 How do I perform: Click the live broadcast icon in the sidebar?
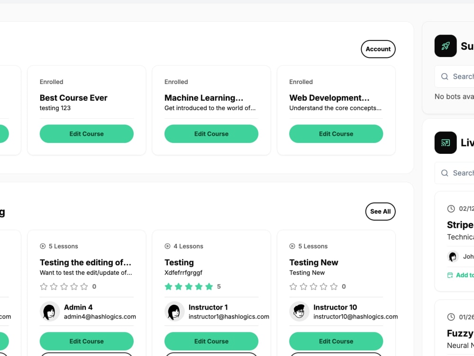[445, 142]
